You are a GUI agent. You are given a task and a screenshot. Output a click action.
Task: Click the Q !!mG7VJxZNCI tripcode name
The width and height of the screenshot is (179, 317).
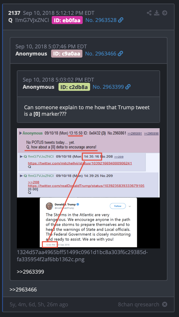[29, 20]
